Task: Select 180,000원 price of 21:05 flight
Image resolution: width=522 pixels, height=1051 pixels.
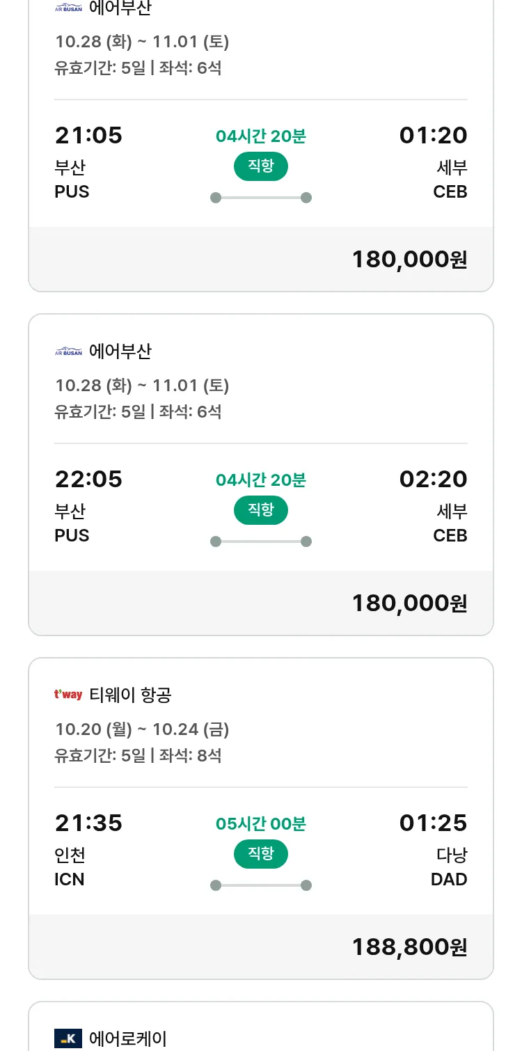Action: pyautogui.click(x=409, y=259)
